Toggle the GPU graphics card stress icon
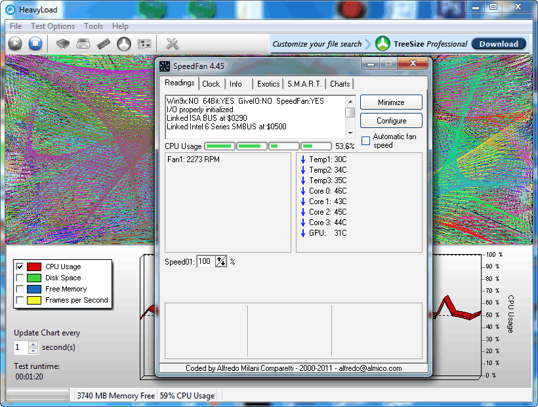The height and width of the screenshot is (407, 538). (144, 44)
